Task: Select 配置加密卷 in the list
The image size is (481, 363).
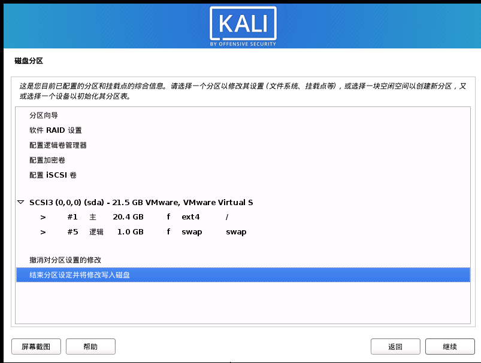Action: point(47,160)
